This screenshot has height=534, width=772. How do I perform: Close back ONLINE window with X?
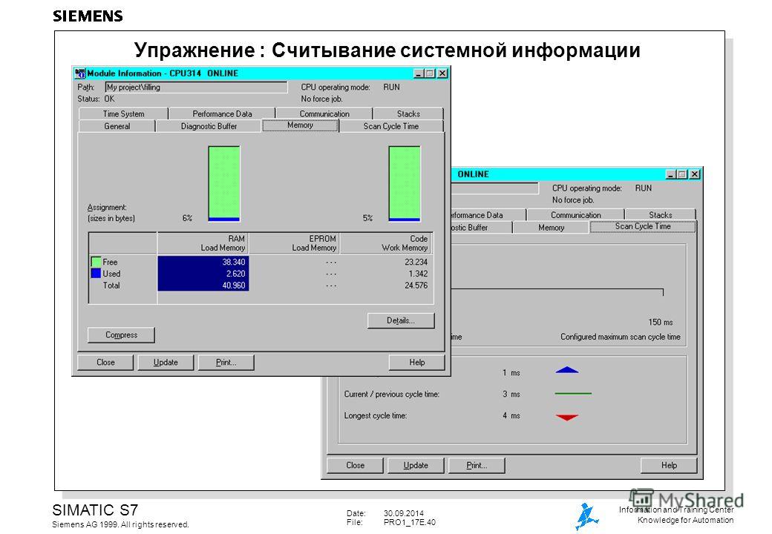coord(695,174)
